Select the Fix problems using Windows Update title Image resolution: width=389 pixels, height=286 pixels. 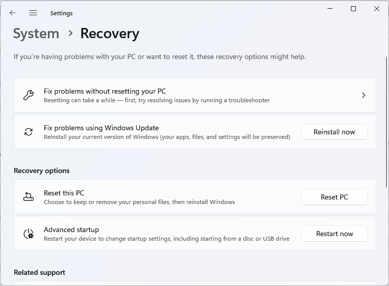101,128
